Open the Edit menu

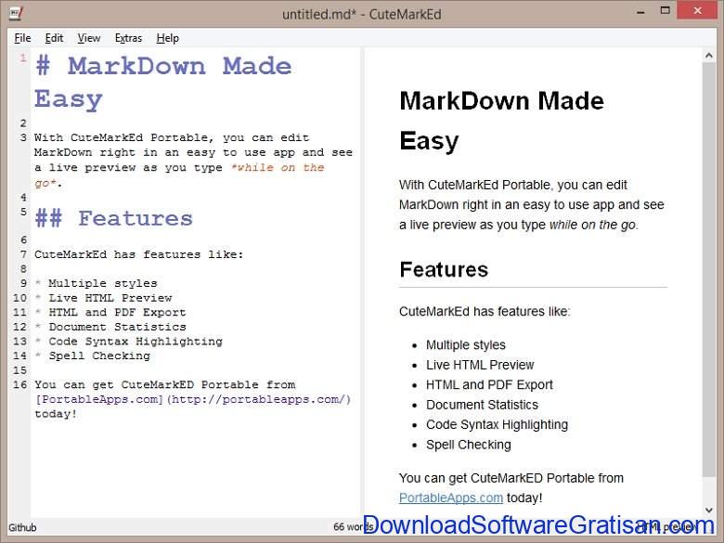pyautogui.click(x=54, y=38)
